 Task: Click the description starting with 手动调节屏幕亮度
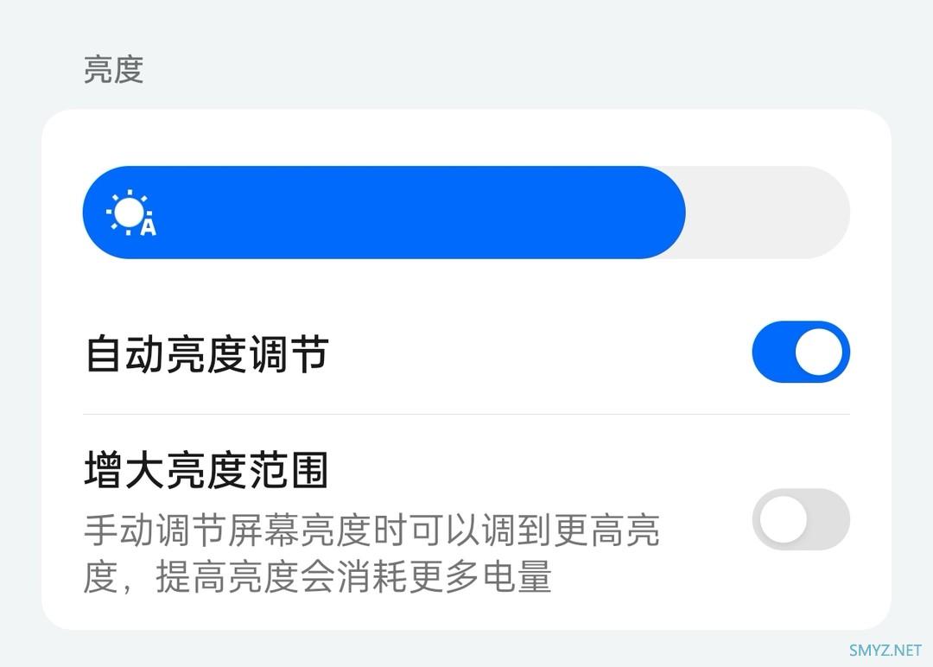[x=371, y=530]
